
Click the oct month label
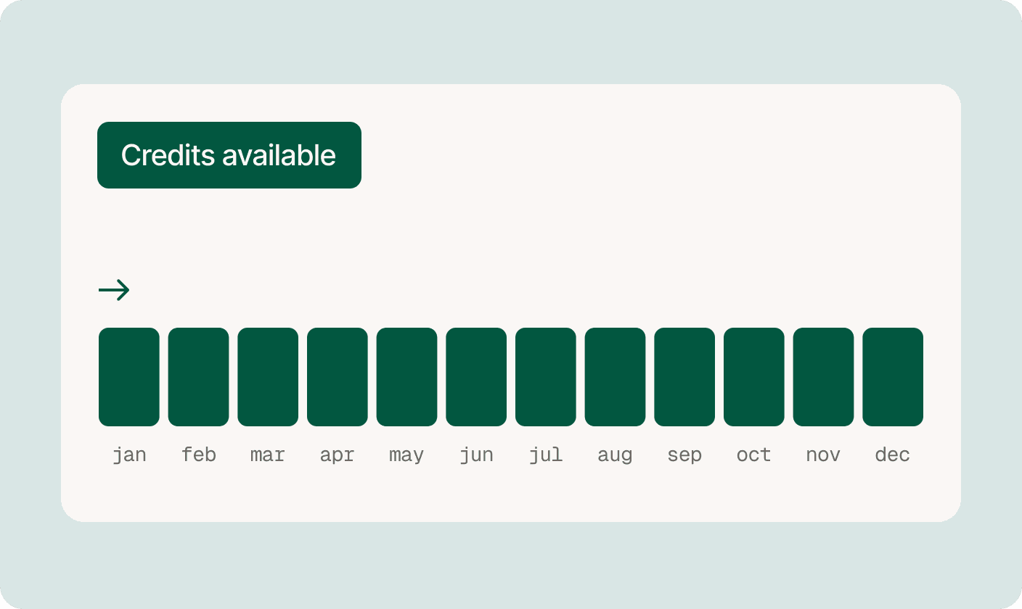coord(754,455)
